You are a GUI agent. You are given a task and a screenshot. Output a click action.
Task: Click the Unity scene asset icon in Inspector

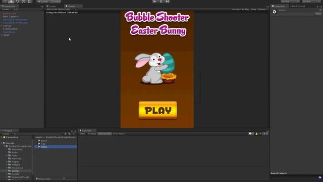click(x=275, y=12)
